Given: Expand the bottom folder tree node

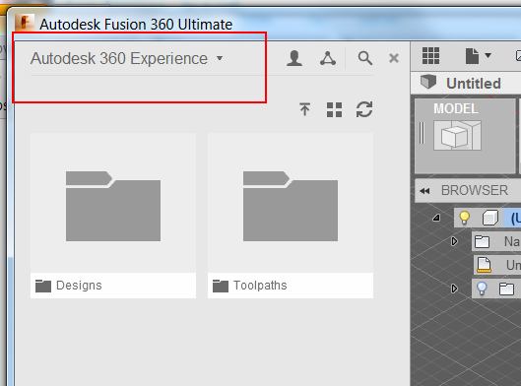Looking at the screenshot, I should pos(454,289).
